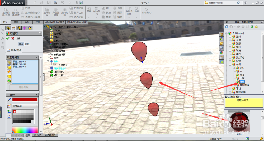The height and width of the screenshot is (141, 264).
Task: Pin the property panel with pushpin icon
Action: coord(18,38)
